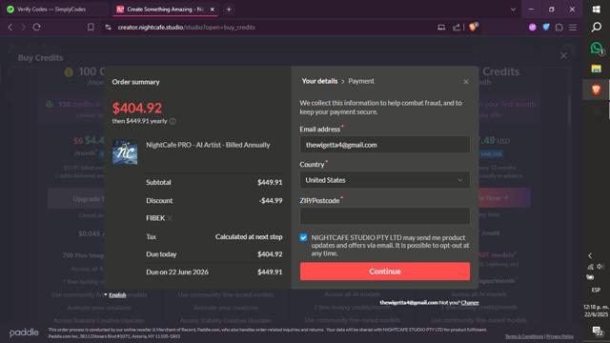Open the network tray icon
The width and height of the screenshot is (610, 343).
click(x=591, y=267)
